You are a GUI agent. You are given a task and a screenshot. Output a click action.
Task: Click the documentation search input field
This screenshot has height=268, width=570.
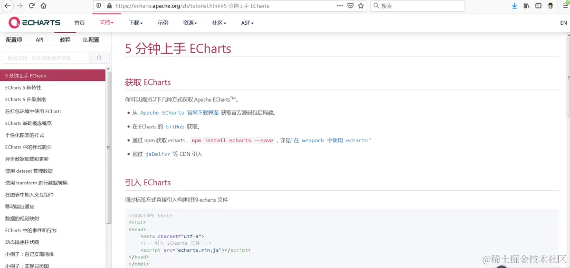pos(45,58)
